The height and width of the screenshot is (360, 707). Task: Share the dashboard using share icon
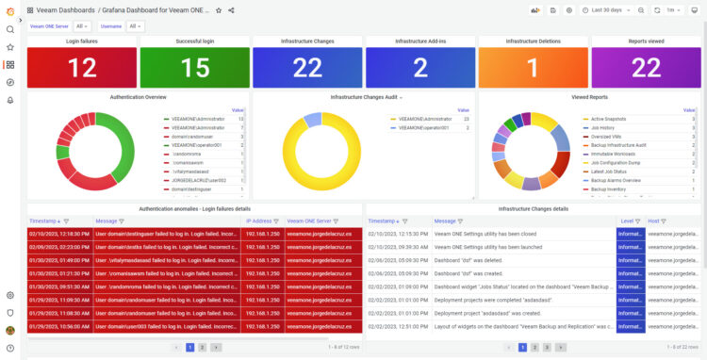click(x=231, y=10)
